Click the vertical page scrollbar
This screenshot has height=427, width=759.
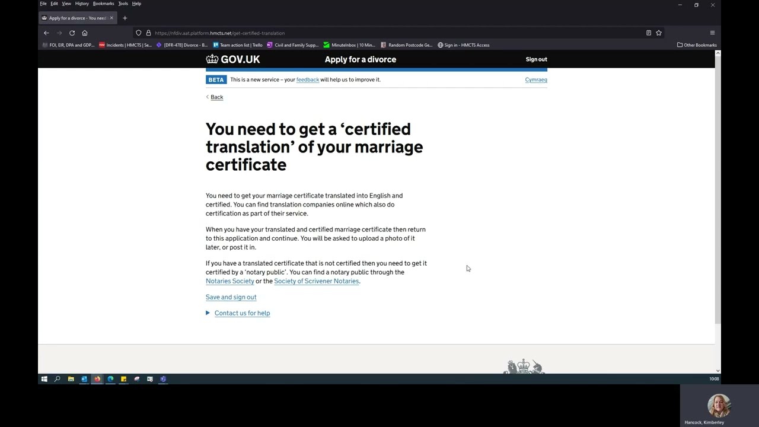coord(717,190)
